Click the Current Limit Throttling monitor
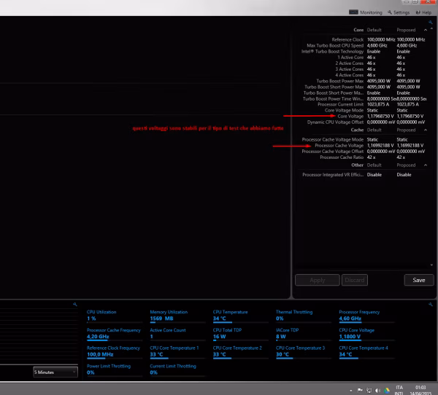The width and height of the screenshot is (438, 395). click(177, 369)
